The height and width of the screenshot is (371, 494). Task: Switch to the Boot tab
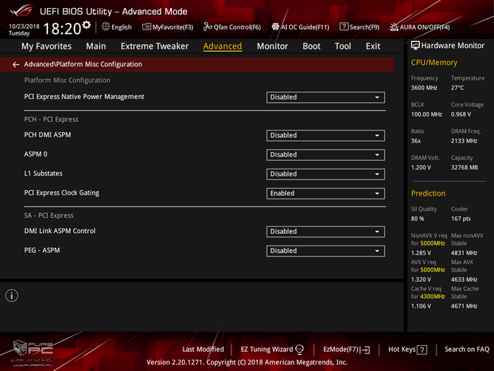coord(311,46)
